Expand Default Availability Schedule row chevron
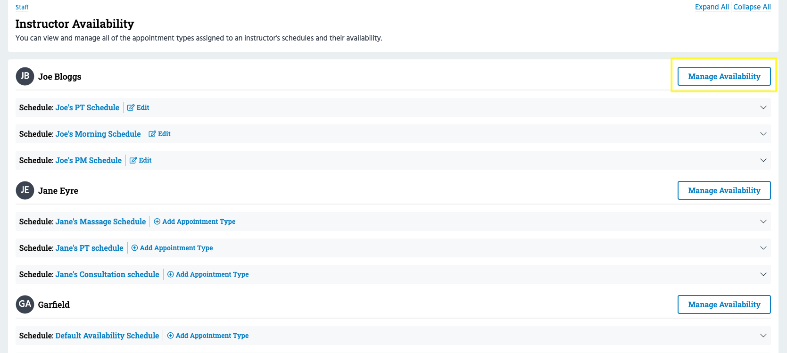This screenshot has height=353, width=787. [x=763, y=336]
